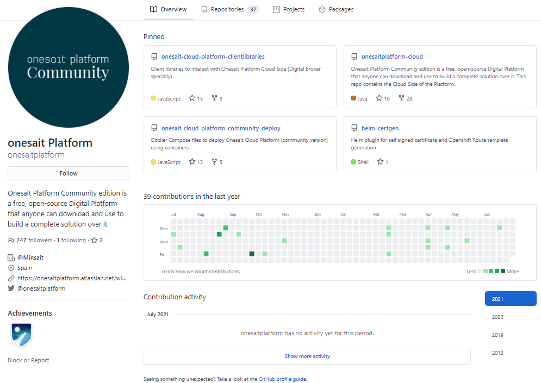This screenshot has height=383, width=541.
Task: Click the gray legend square beside Less
Action: pyautogui.click(x=480, y=271)
